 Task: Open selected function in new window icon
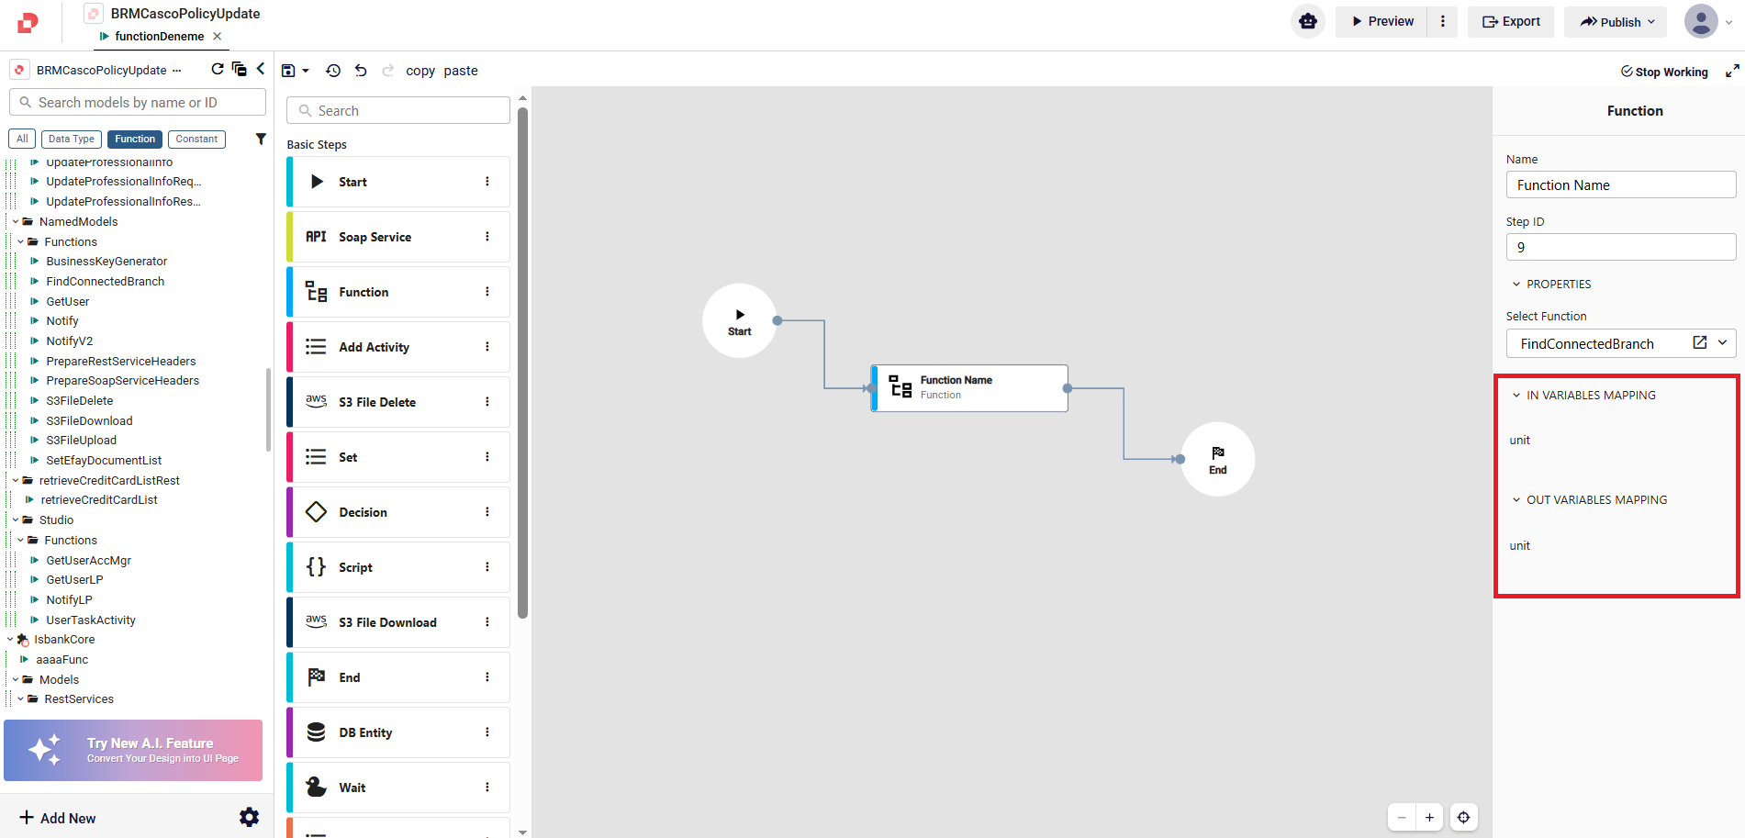(x=1700, y=342)
